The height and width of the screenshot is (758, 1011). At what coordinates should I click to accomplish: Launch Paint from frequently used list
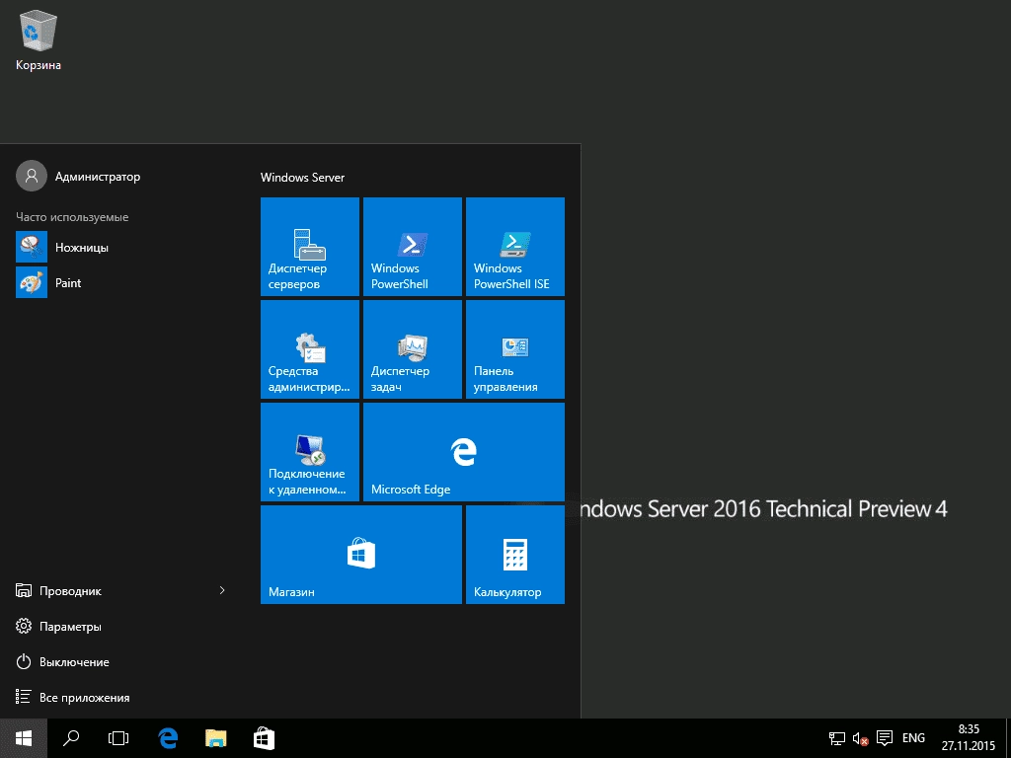119,282
